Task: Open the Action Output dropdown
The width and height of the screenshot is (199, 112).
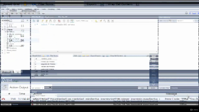Action: pyautogui.click(x=46, y=96)
